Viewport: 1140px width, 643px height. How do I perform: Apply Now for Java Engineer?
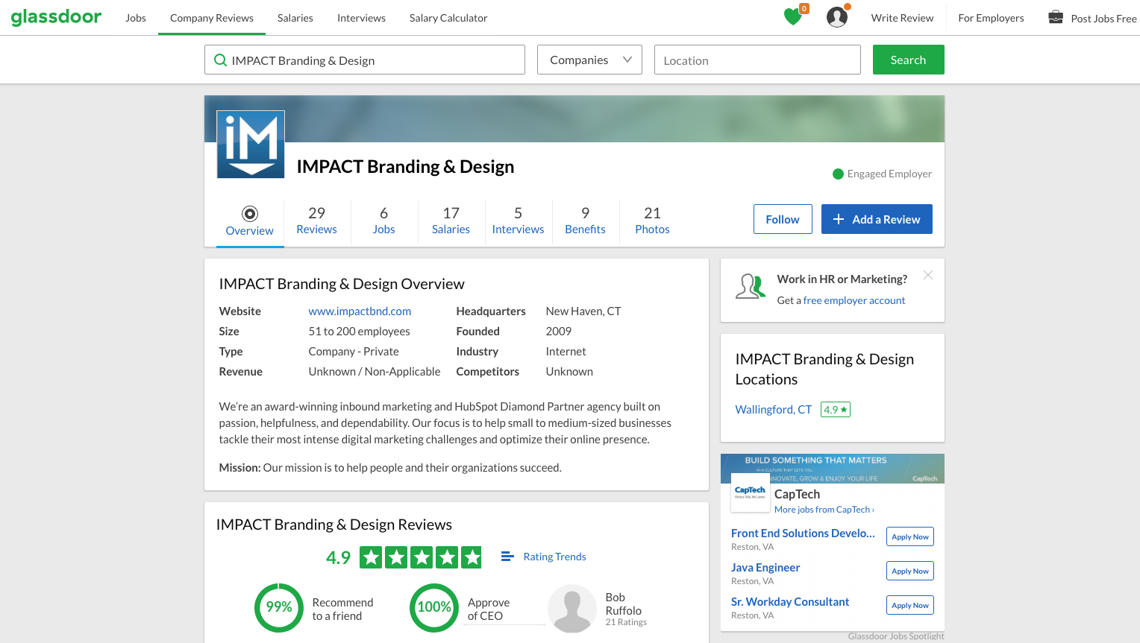910,571
